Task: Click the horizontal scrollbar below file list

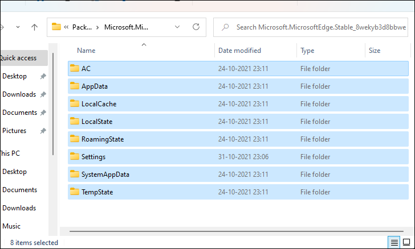Action: coord(237,231)
